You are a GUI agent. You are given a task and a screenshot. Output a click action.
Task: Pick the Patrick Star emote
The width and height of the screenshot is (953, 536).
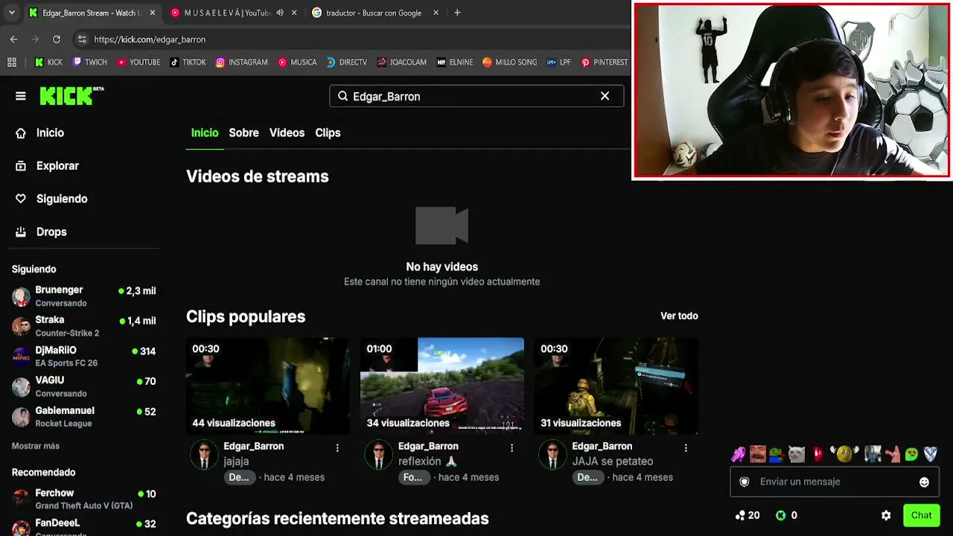[892, 453]
